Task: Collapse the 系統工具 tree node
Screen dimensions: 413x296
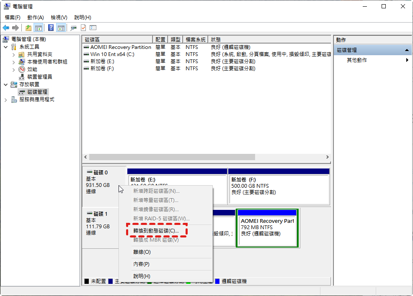Action: [6, 47]
